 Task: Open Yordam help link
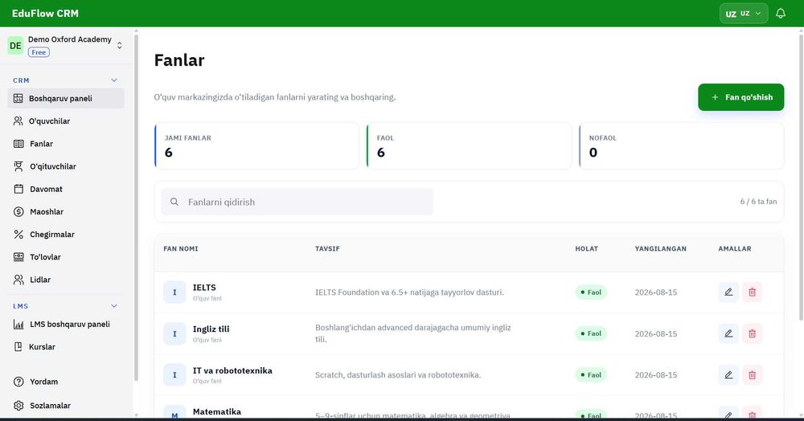pyautogui.click(x=66, y=382)
